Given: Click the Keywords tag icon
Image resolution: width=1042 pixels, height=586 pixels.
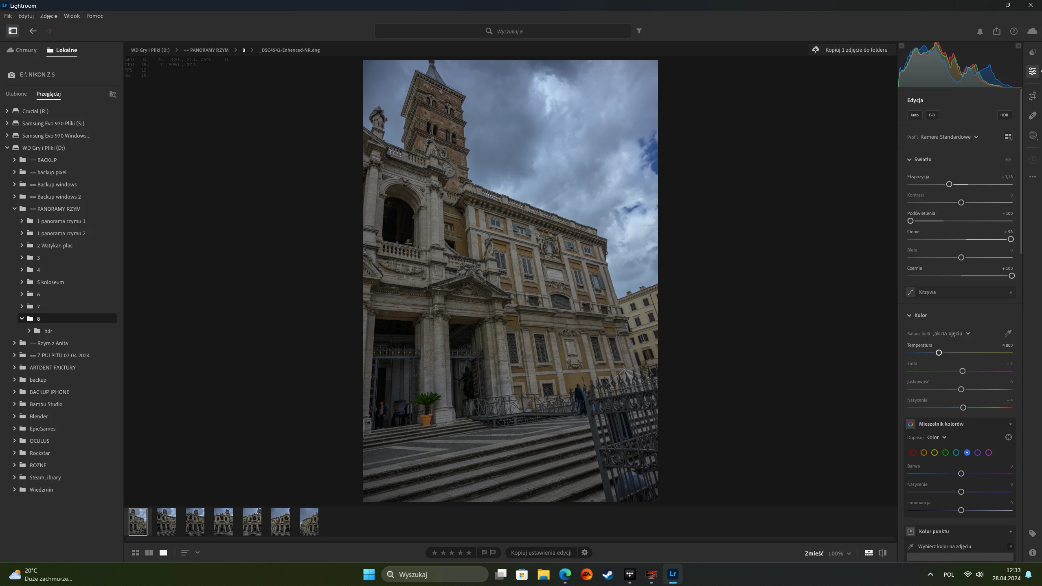Looking at the screenshot, I should [1032, 534].
